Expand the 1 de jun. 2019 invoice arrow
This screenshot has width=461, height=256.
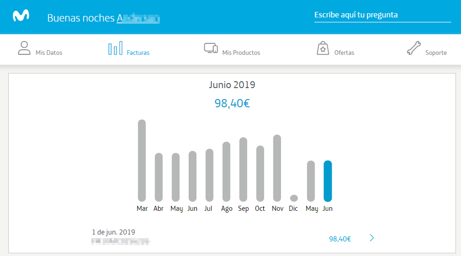click(372, 238)
